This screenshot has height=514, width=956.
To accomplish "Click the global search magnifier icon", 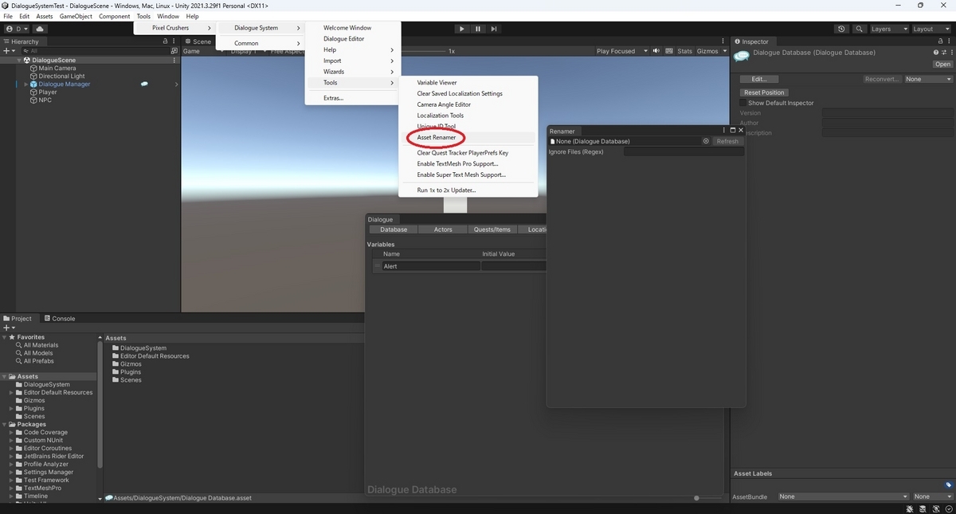I will click(x=860, y=29).
